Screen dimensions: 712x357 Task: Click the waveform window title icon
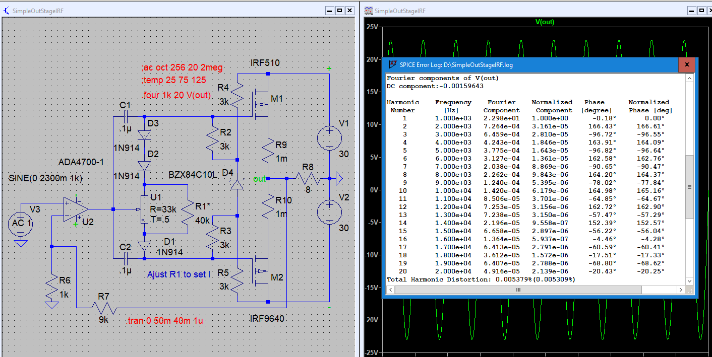[x=369, y=11]
